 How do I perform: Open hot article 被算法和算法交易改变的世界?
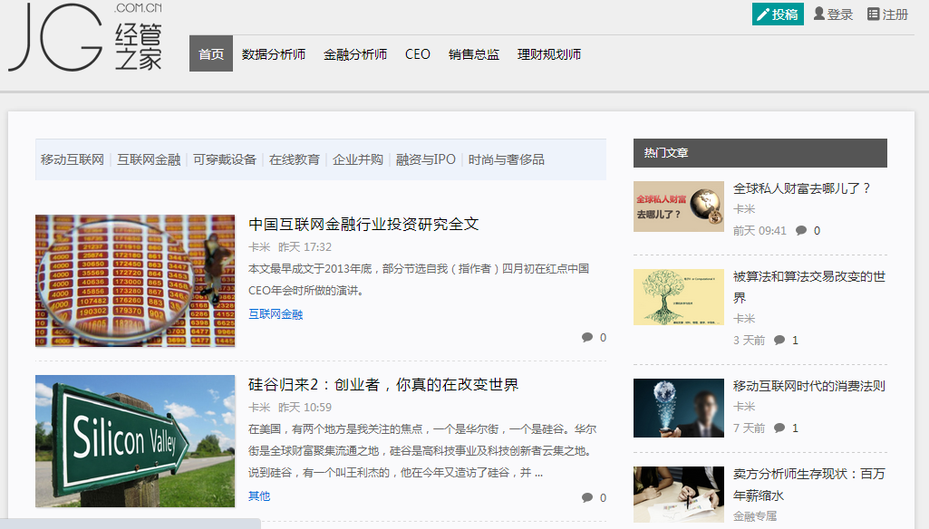tap(809, 287)
